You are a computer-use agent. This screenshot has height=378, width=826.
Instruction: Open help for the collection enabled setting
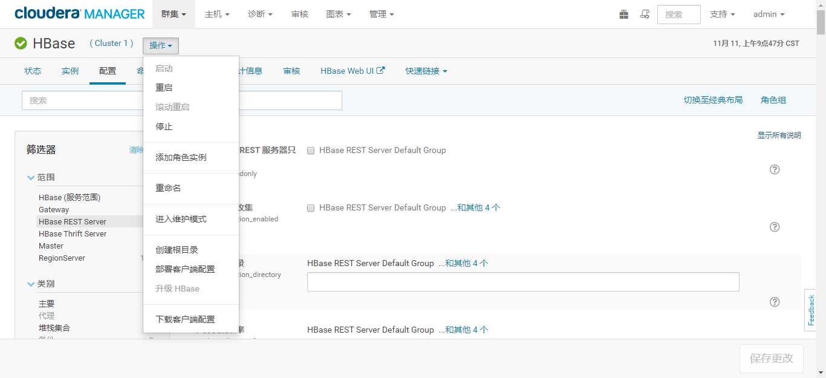tap(775, 227)
